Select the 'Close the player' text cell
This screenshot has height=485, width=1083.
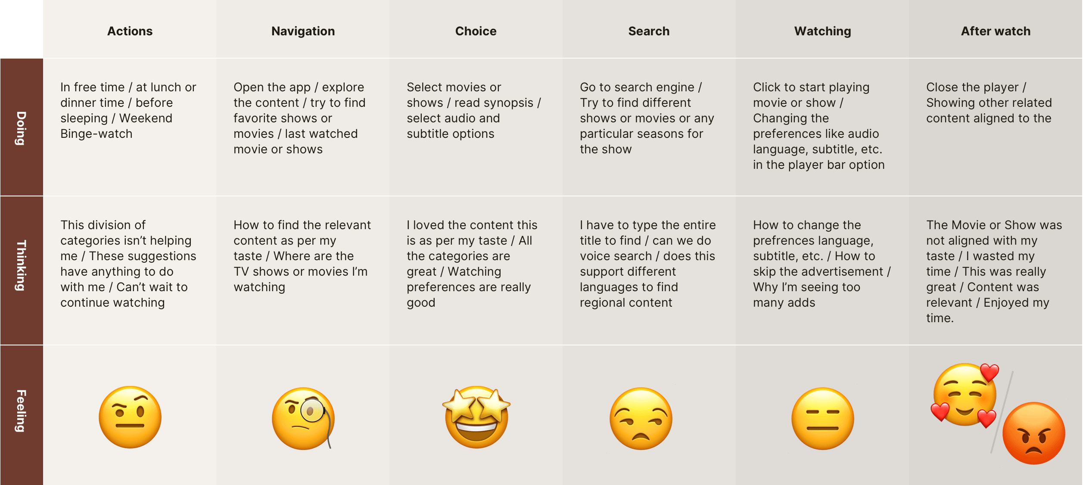pos(989,103)
